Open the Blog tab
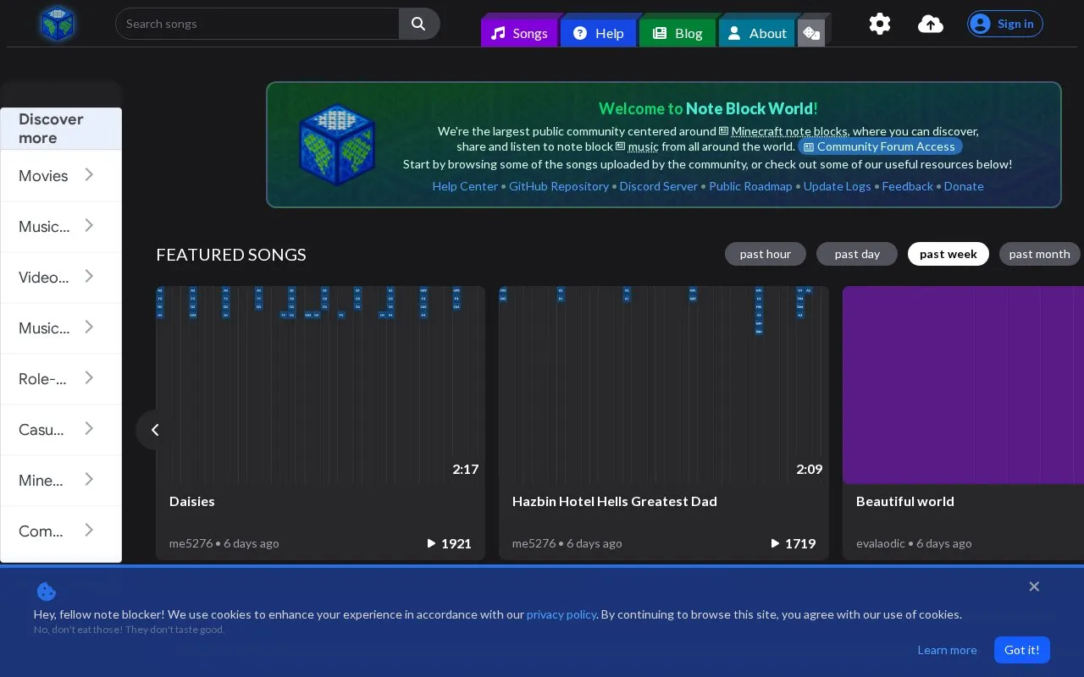The image size is (1084, 677). click(x=677, y=33)
